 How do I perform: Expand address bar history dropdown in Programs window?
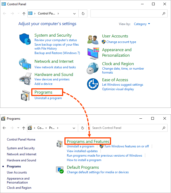[75, 128]
